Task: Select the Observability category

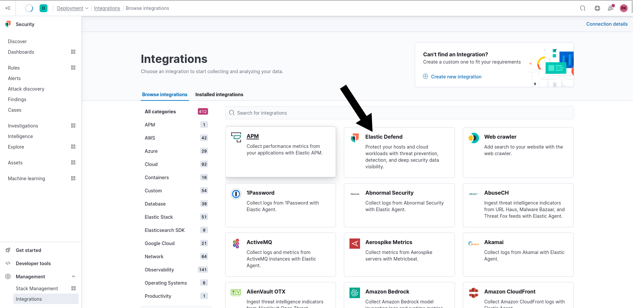Action: pyautogui.click(x=176, y=270)
